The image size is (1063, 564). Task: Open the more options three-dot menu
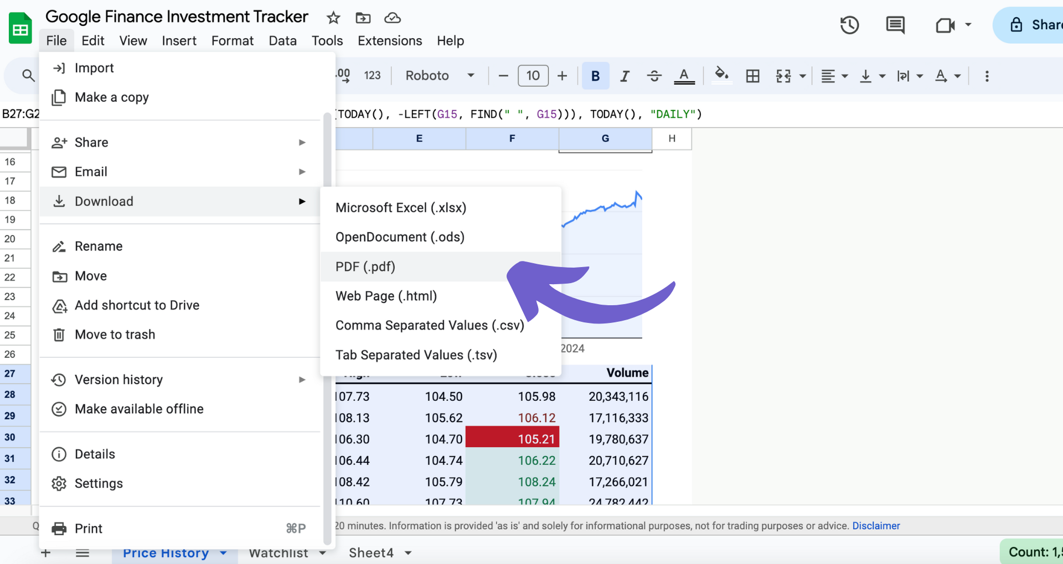point(987,76)
